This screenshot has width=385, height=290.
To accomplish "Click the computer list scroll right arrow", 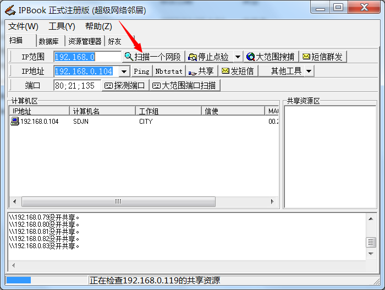I will (x=272, y=201).
